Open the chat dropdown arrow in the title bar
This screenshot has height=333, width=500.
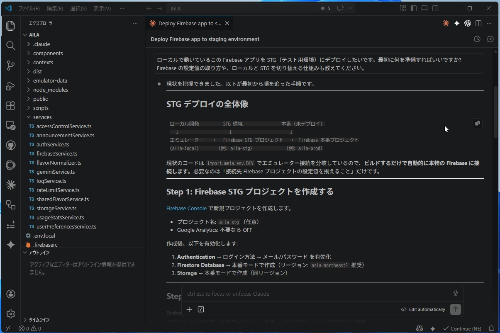point(351,8)
